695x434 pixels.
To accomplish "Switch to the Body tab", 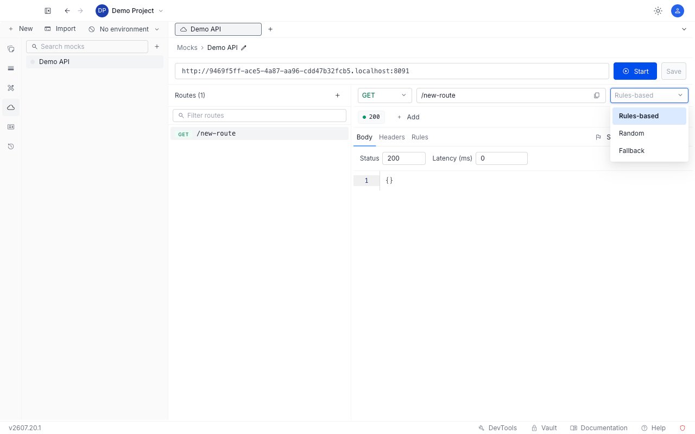I will (x=364, y=137).
